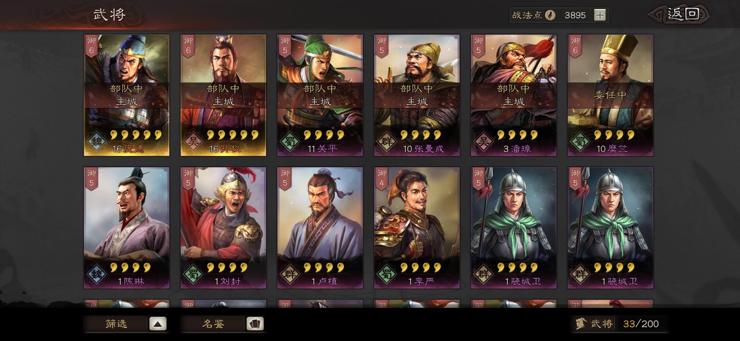
Task: Click the 御 5 cost tag on 潘璋's card
Action: click(478, 46)
